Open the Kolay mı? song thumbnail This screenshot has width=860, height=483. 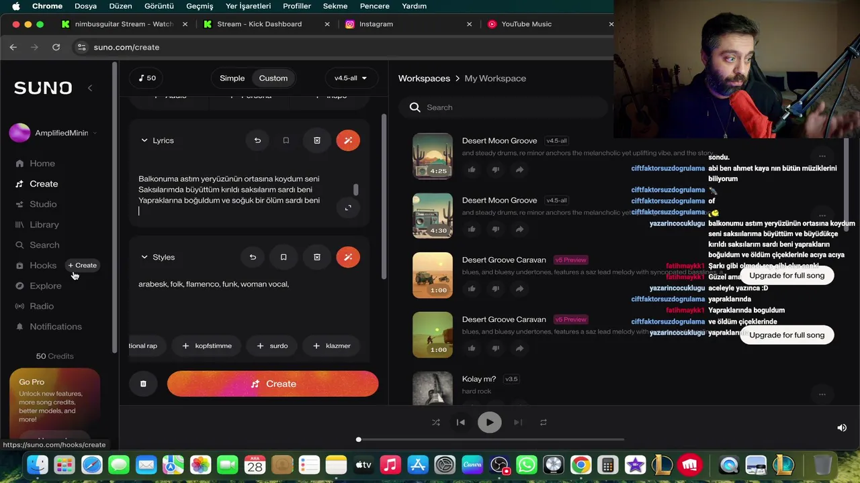click(433, 388)
